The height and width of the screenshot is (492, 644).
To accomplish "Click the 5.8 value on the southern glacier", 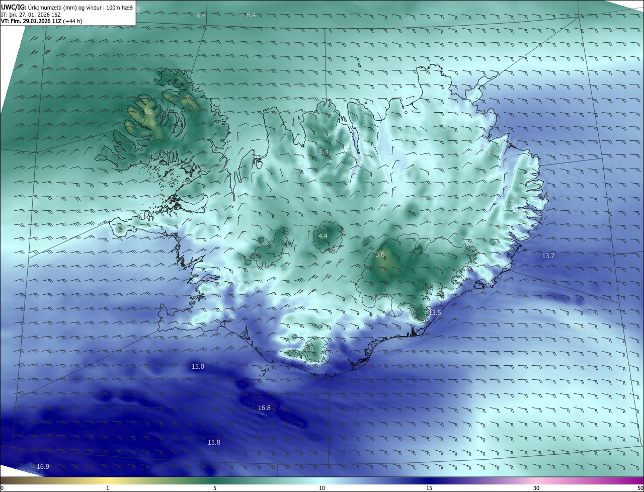I will pyautogui.click(x=308, y=349).
